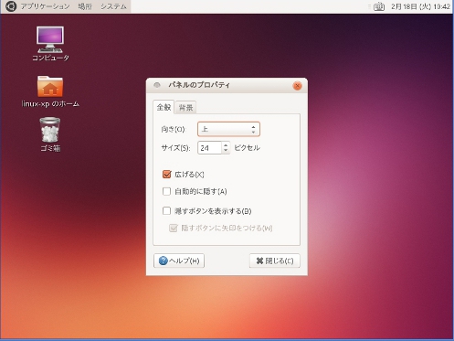The image size is (454, 341).
Task: Uncheck the 広げる(X) checkbox
Action: coord(166,174)
